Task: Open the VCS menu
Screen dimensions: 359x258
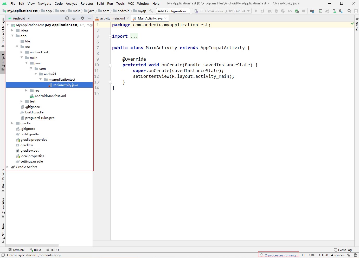Action: (131, 3)
